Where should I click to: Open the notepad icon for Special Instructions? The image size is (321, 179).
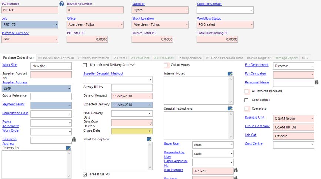230,109
